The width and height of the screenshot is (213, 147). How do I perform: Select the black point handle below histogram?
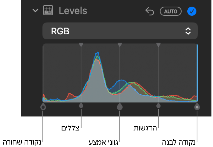click(43, 107)
